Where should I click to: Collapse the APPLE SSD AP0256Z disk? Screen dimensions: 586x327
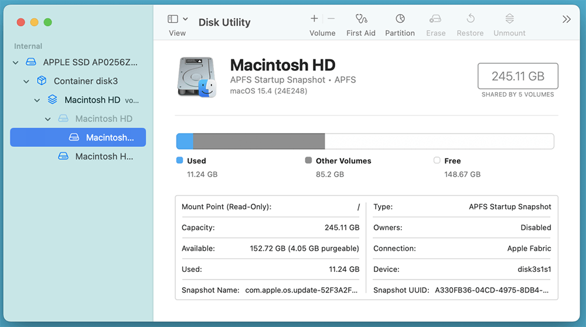click(x=15, y=62)
